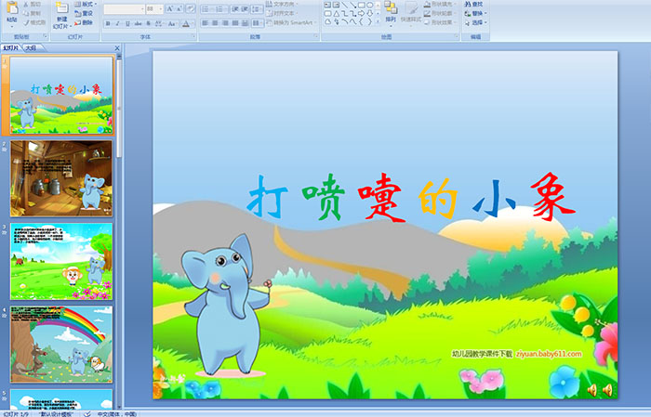Select the rainbow slide 4 thumbnail
651x417 pixels.
click(61, 345)
